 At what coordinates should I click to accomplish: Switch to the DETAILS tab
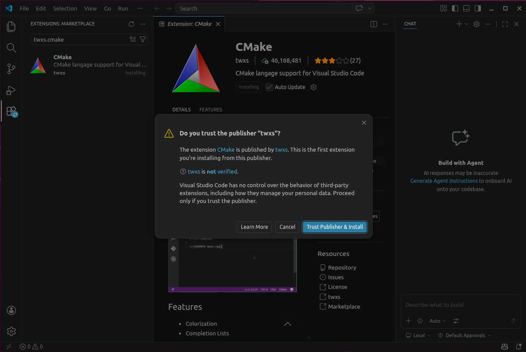click(181, 110)
